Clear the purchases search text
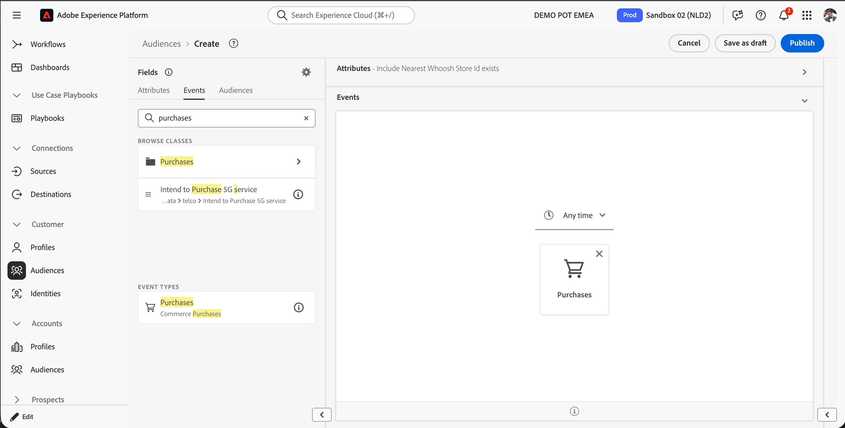The image size is (845, 428). tap(306, 118)
